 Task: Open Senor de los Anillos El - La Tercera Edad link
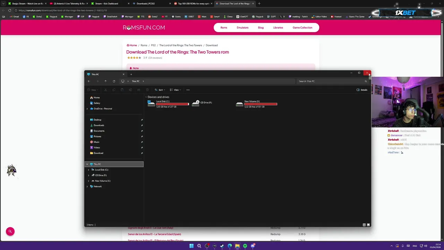pos(154,234)
